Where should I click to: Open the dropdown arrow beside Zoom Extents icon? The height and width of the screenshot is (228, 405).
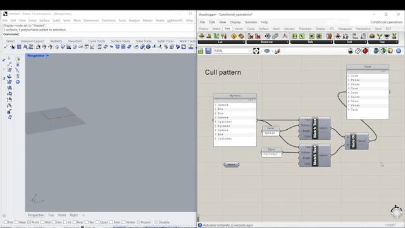point(261,51)
